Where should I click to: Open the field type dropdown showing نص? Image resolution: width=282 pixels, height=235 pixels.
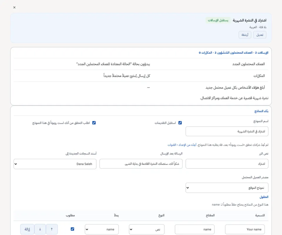pyautogui.click(x=147, y=229)
